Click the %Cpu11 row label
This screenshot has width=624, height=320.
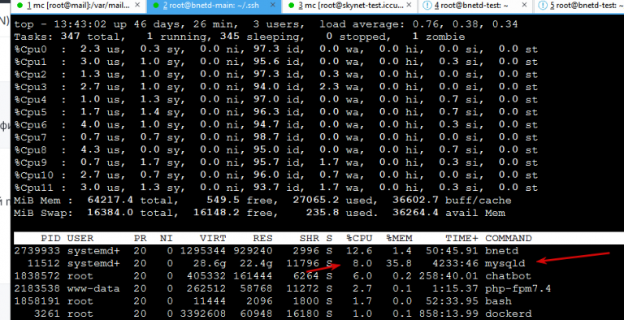coord(34,188)
